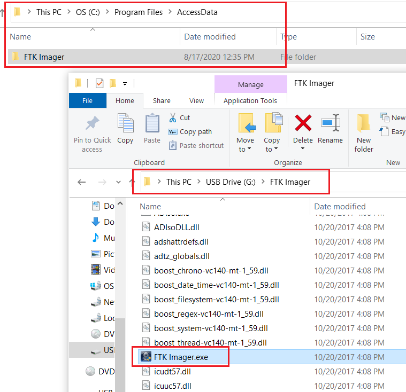
Task: Click AccessData breadcrumb in back window
Action: click(197, 12)
